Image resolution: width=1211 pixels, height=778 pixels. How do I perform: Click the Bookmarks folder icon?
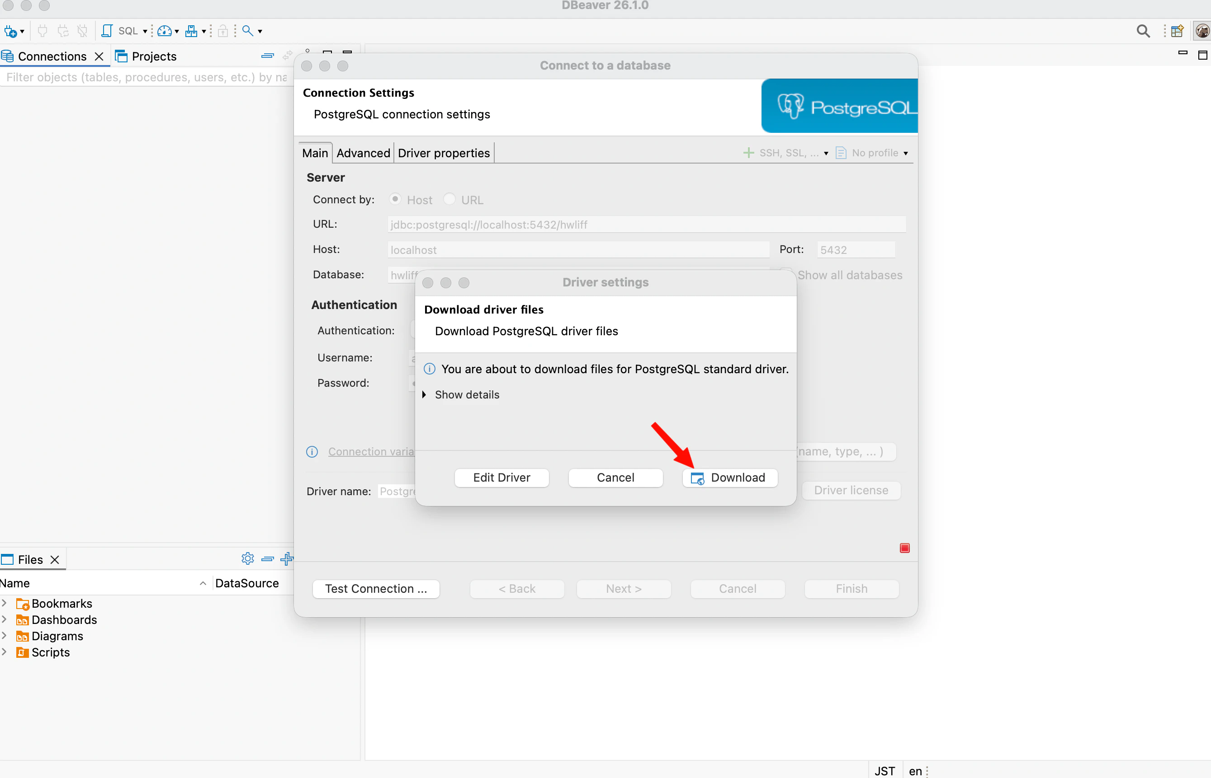pyautogui.click(x=22, y=604)
